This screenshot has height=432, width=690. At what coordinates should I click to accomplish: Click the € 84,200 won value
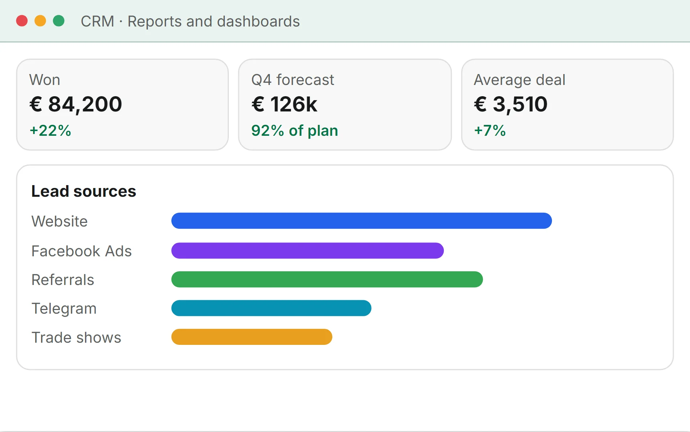pos(76,104)
